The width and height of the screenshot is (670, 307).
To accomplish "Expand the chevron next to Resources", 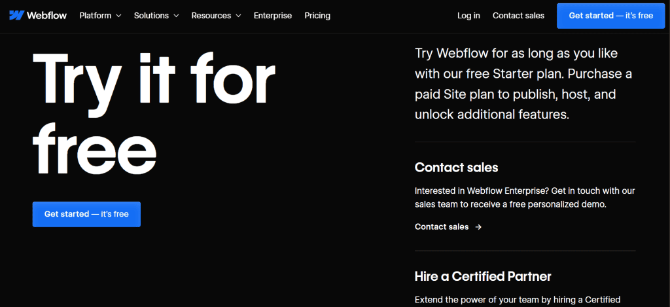I will [238, 16].
